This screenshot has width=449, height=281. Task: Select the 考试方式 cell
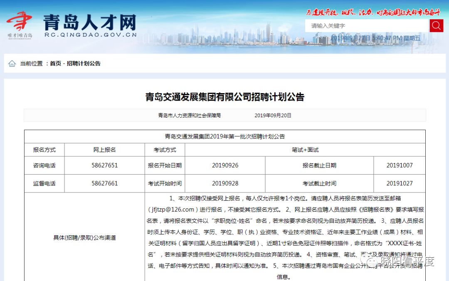165,150
